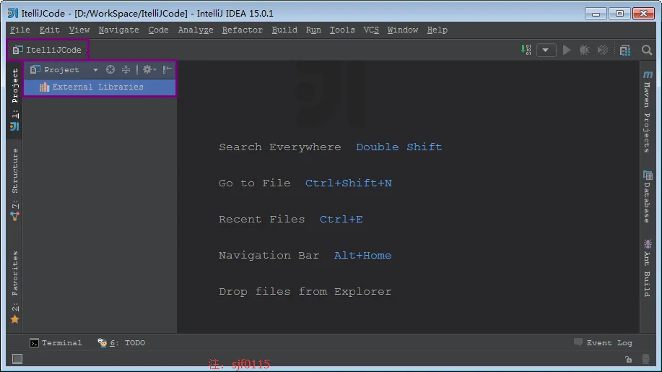Click the Ctrl+Shift+N shortcut text
This screenshot has height=372, width=662.
(x=348, y=183)
